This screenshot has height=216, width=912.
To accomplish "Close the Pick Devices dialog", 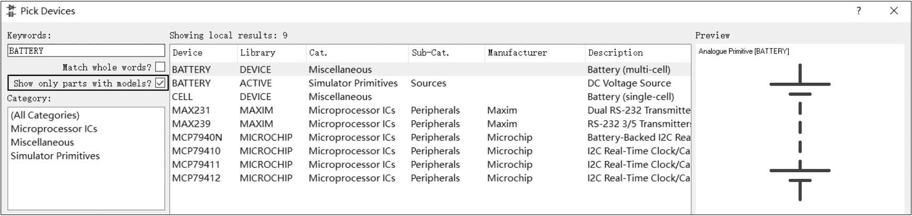I will pos(894,11).
